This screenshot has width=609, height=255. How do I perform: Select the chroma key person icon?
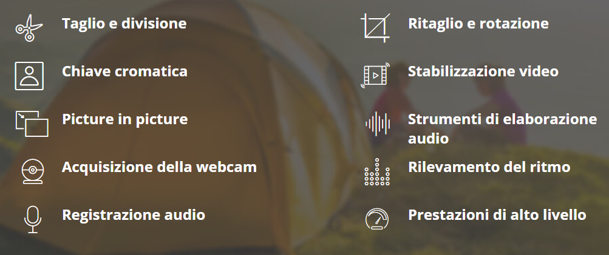pyautogui.click(x=29, y=76)
